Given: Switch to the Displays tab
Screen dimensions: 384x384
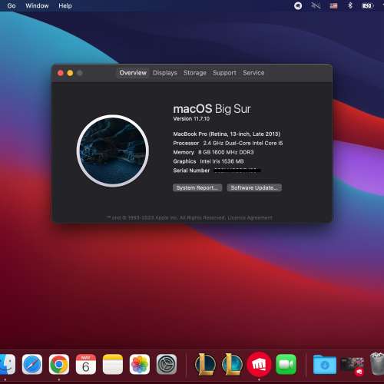Looking at the screenshot, I should tap(165, 73).
